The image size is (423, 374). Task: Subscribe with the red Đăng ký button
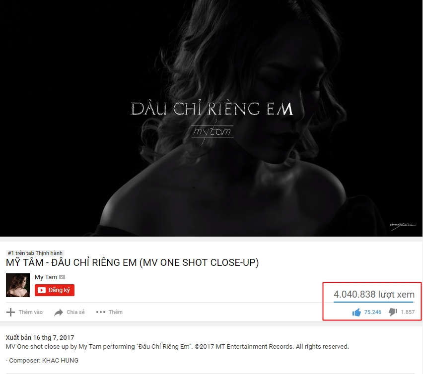55,290
